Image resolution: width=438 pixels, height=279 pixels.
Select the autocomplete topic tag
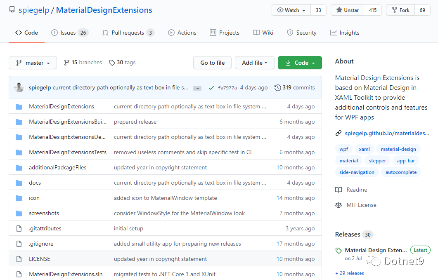[x=401, y=172]
